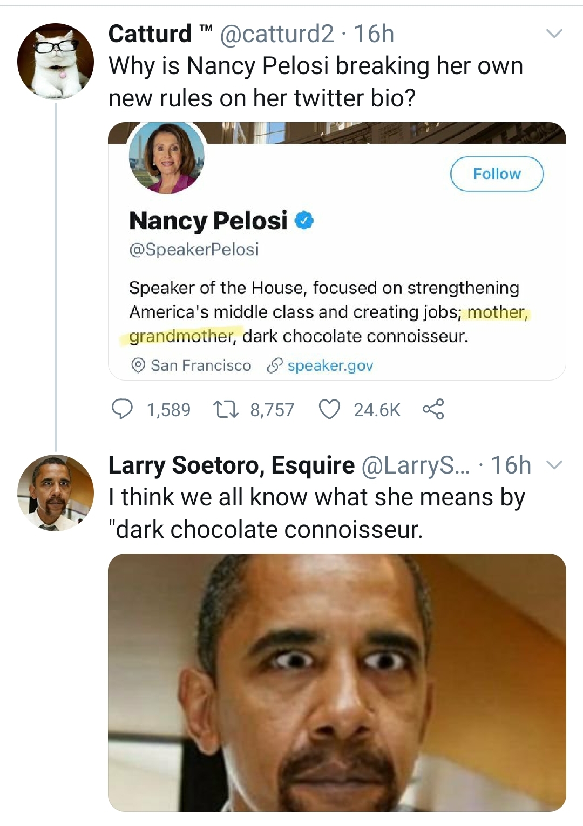Click the @SpeakerPelosi handle in the card

point(194,249)
